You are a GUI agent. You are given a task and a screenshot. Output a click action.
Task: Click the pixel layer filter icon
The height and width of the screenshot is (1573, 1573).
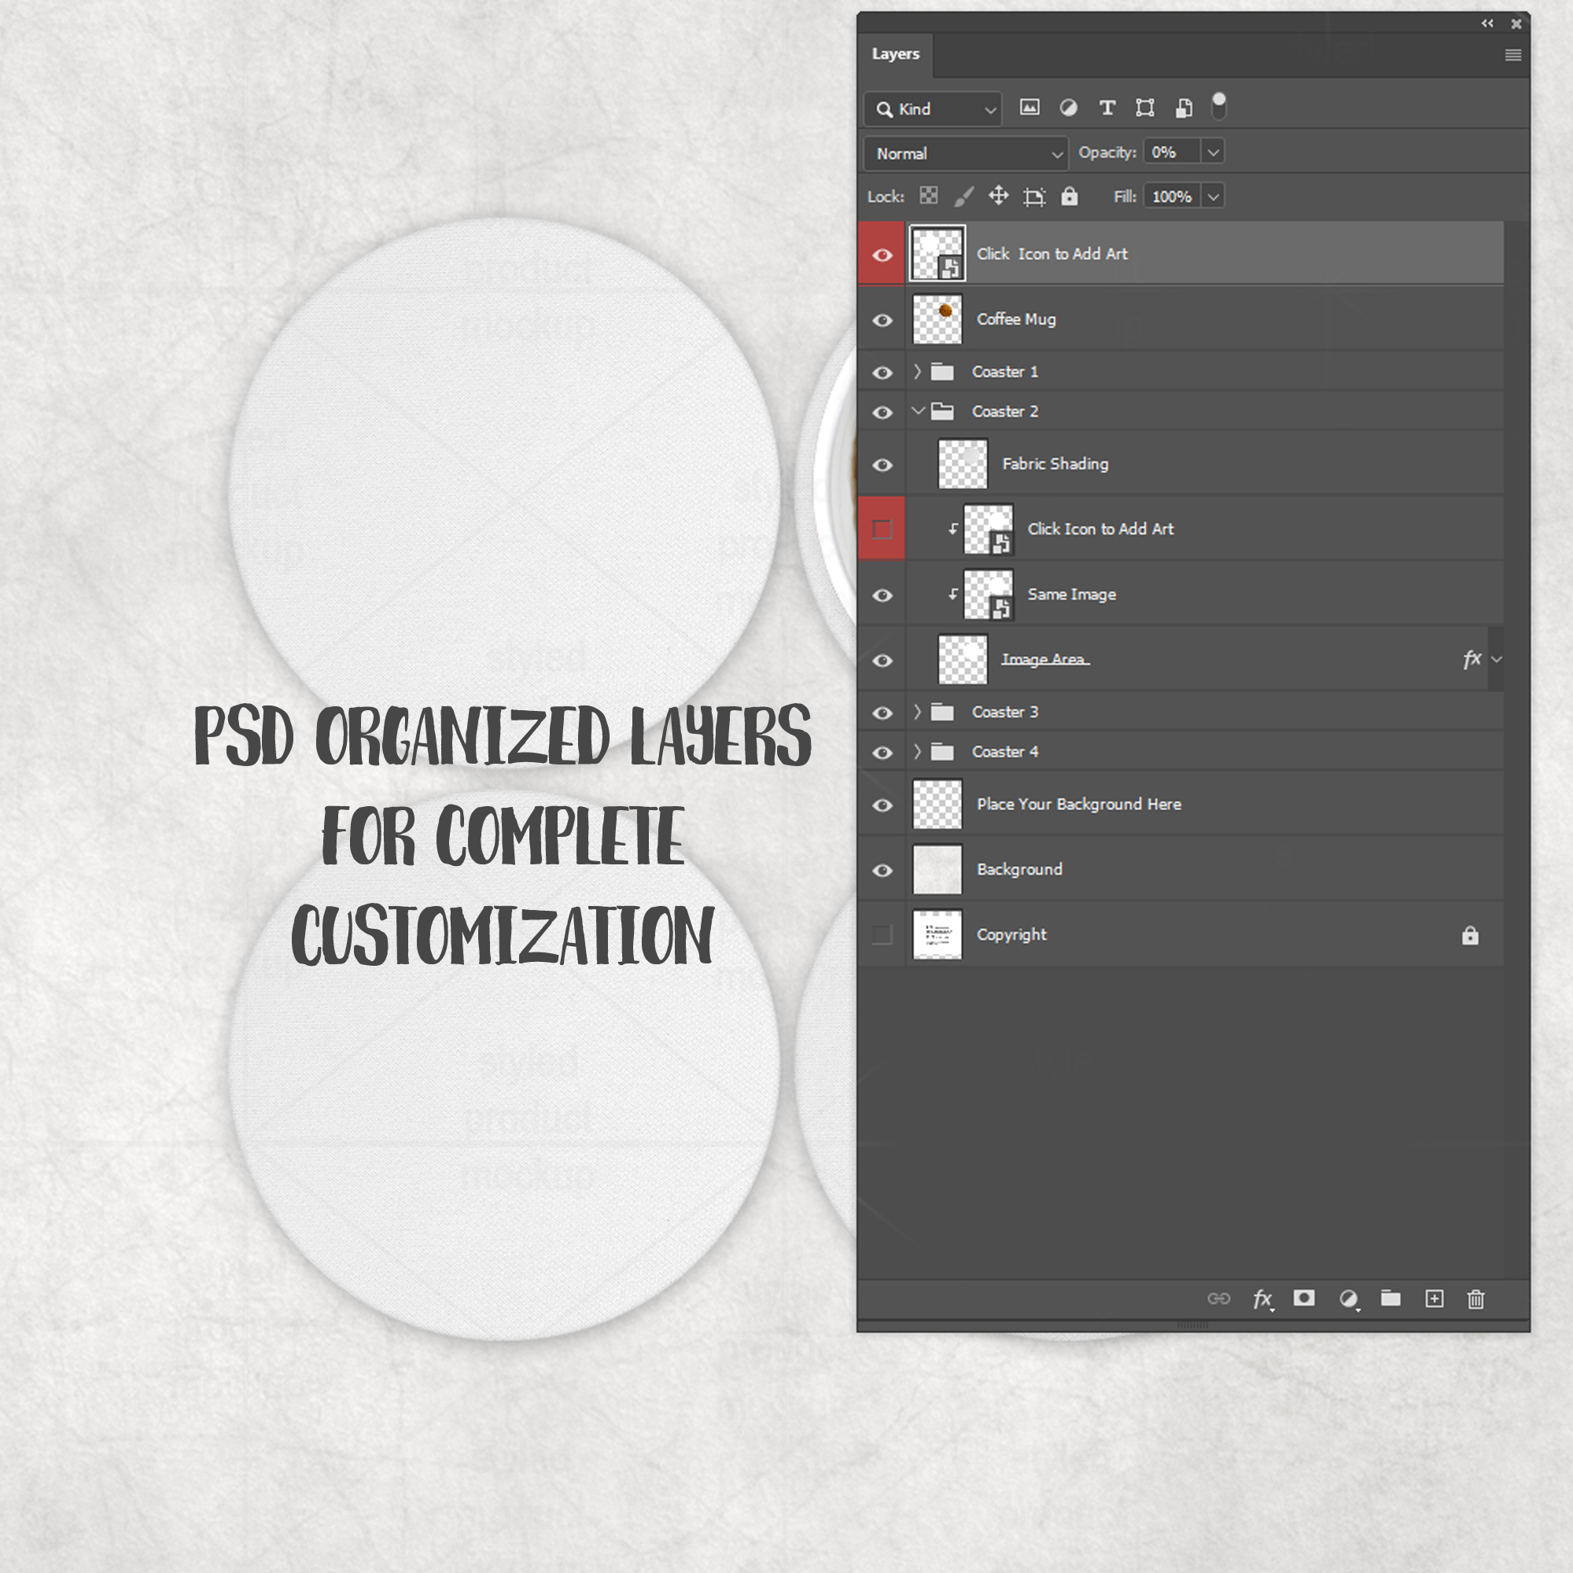1029,108
